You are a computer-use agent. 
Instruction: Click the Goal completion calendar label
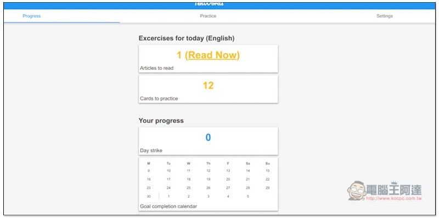pos(168,206)
